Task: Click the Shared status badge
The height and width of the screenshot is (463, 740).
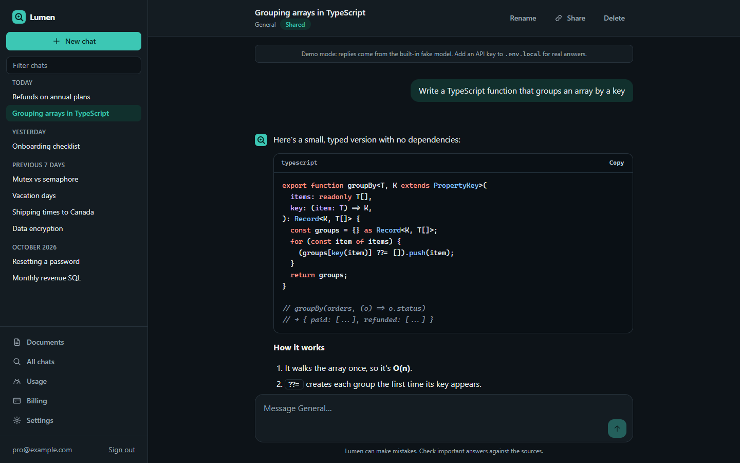Action: [295, 25]
